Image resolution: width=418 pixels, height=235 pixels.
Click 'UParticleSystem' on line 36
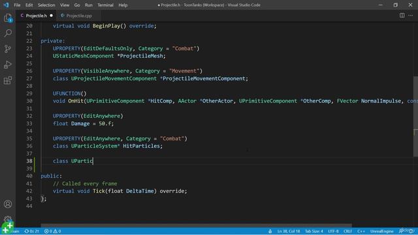tap(94, 146)
